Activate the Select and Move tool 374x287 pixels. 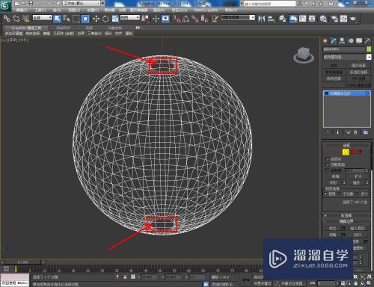(x=96, y=19)
